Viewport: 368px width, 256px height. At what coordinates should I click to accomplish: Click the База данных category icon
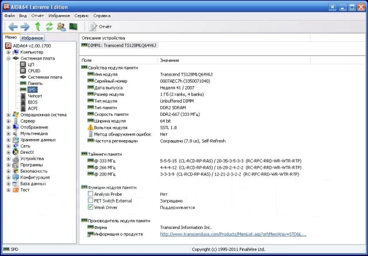[16, 184]
